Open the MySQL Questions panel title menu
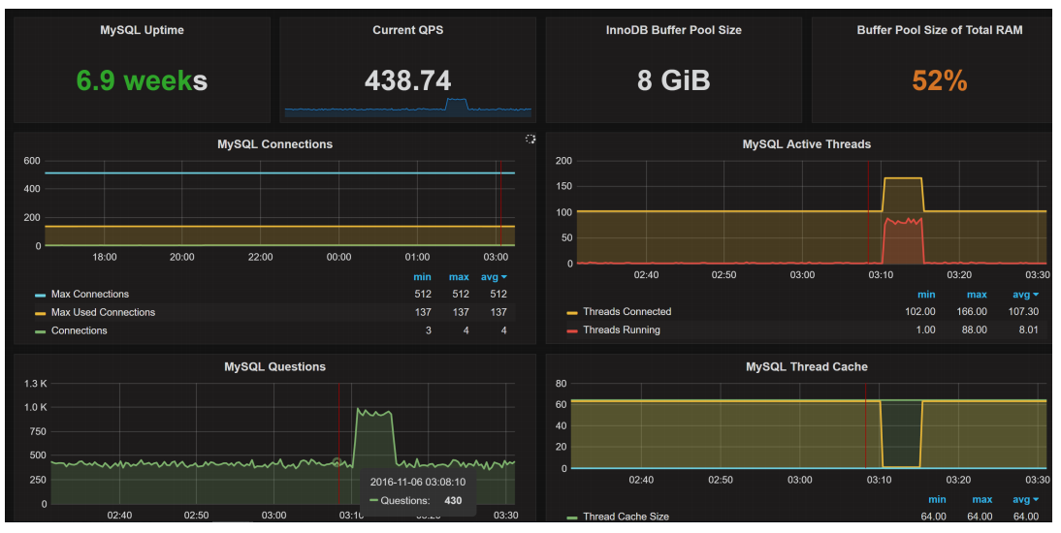The image size is (1061, 533). pyautogui.click(x=274, y=367)
